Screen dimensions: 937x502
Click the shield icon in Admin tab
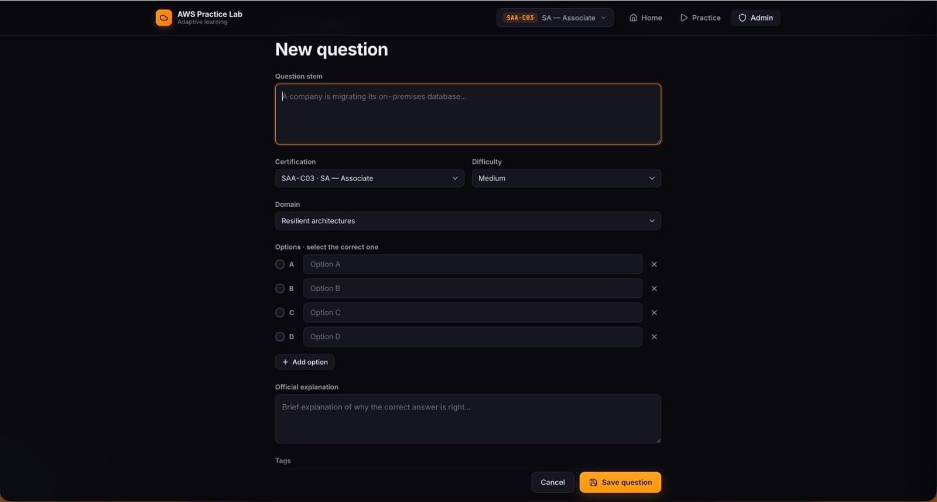click(x=742, y=18)
